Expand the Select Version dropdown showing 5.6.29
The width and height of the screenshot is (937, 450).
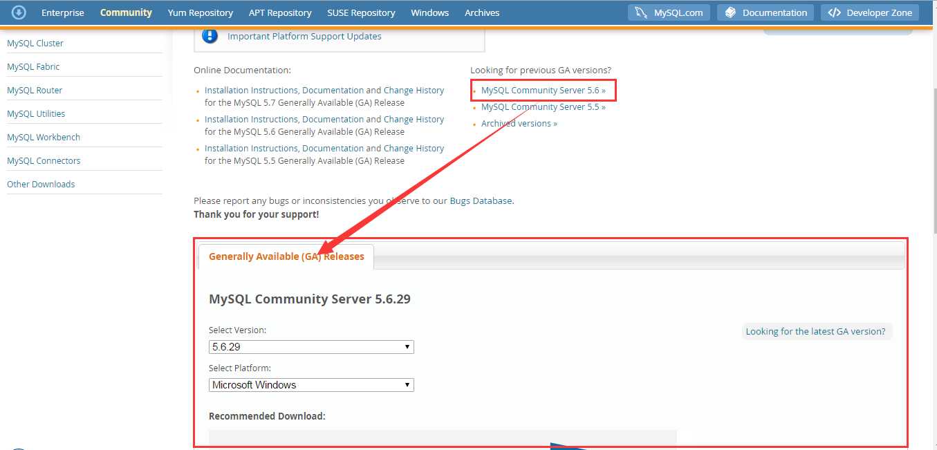311,347
